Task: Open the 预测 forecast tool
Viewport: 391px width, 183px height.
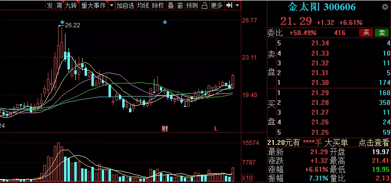Action: [192, 5]
